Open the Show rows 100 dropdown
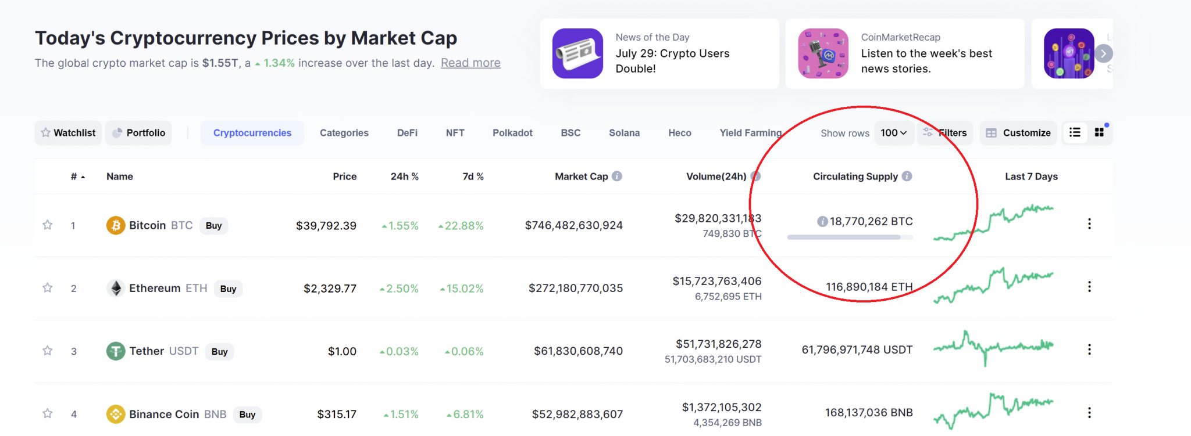The height and width of the screenshot is (436, 1191). point(893,133)
